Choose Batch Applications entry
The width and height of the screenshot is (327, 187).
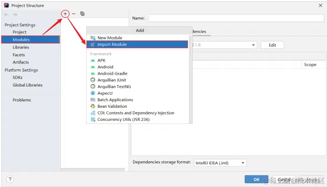tap(138, 100)
